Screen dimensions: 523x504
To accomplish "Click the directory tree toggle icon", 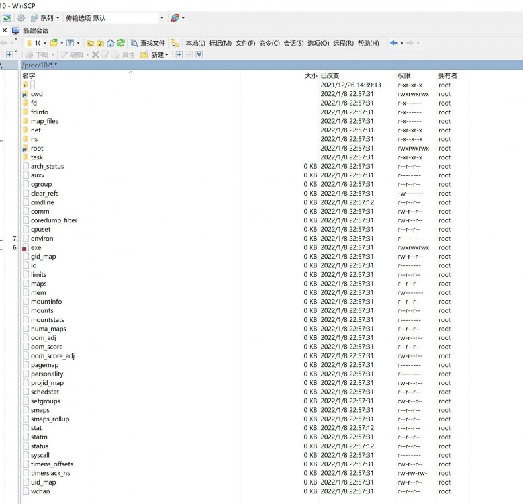I will coord(175,43).
